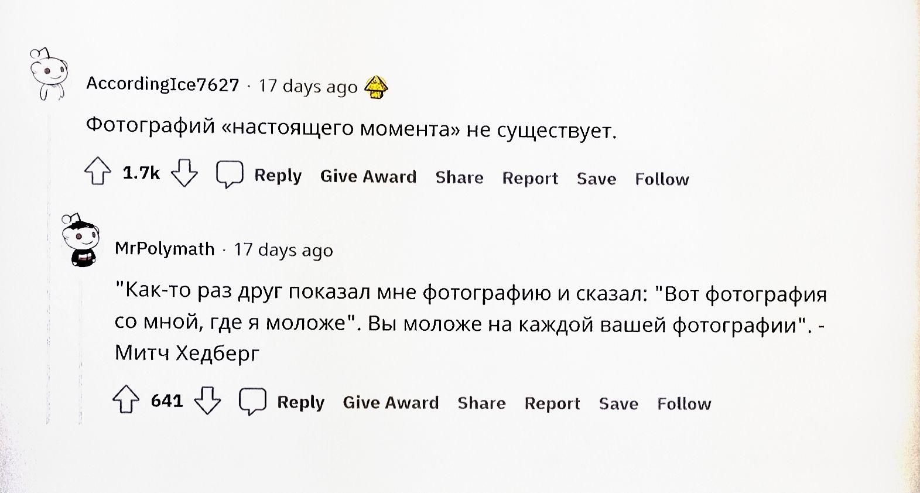Downvote AccordingIce7627's comment
The height and width of the screenshot is (493, 920).
(184, 172)
